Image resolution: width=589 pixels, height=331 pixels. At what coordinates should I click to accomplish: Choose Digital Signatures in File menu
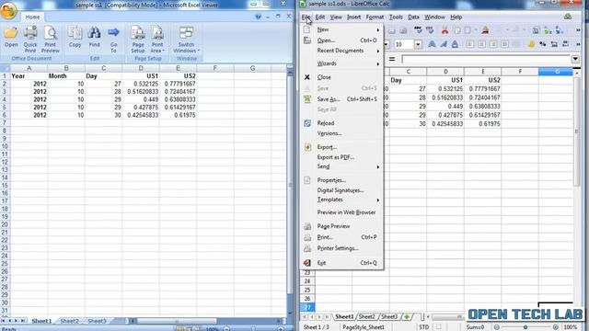tap(341, 190)
